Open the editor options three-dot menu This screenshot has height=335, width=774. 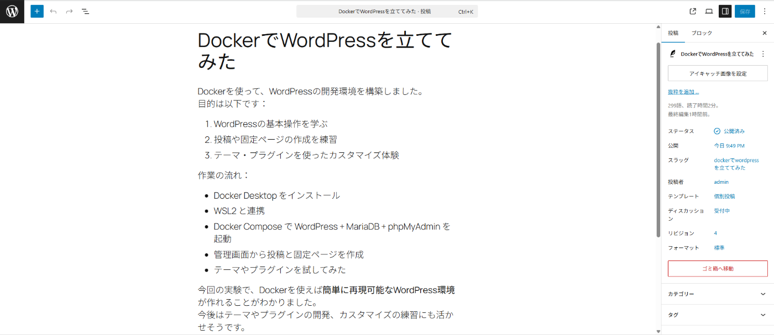(x=765, y=11)
